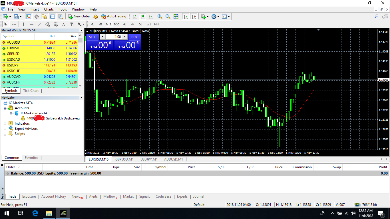Open the search magnifier icon

(x=377, y=17)
